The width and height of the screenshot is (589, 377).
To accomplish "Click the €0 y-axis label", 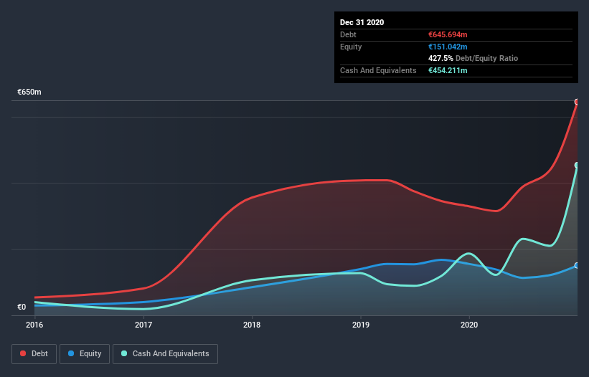I will 22,307.
